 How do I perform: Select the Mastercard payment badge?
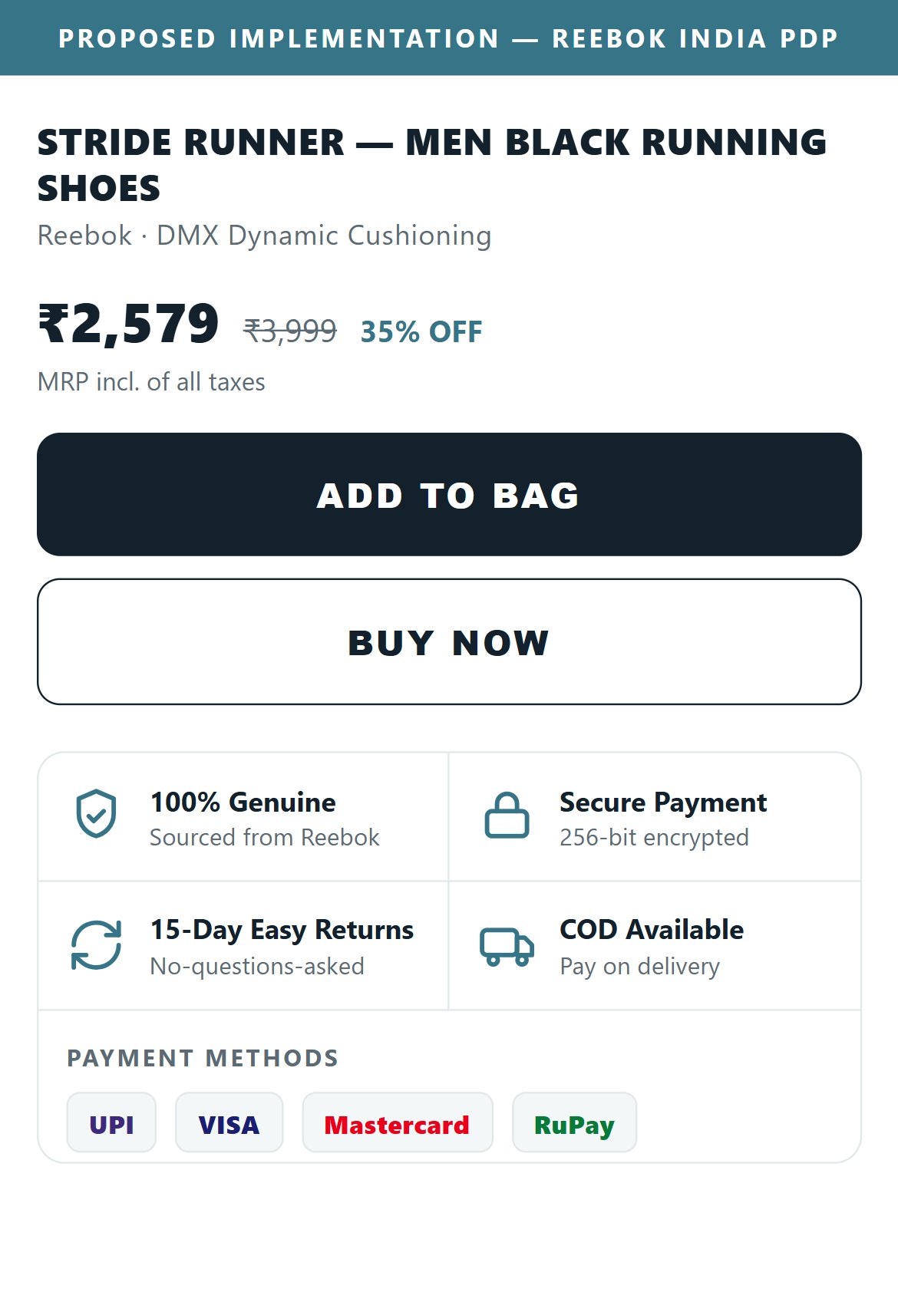[x=397, y=1123]
